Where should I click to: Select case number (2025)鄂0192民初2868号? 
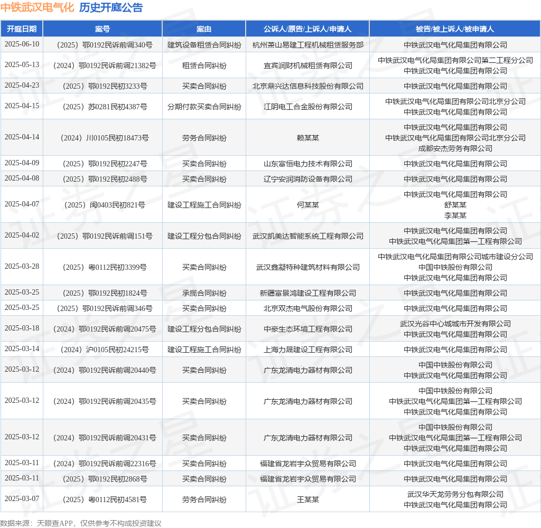pyautogui.click(x=102, y=479)
